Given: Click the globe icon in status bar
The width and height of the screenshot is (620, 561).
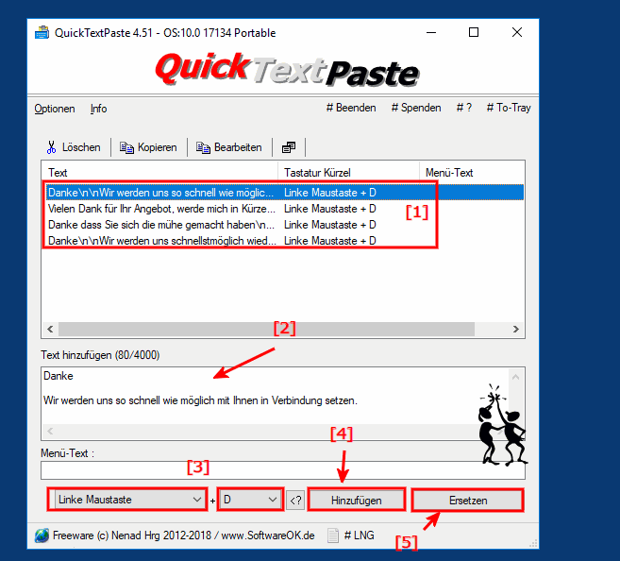Looking at the screenshot, I should pyautogui.click(x=42, y=535).
